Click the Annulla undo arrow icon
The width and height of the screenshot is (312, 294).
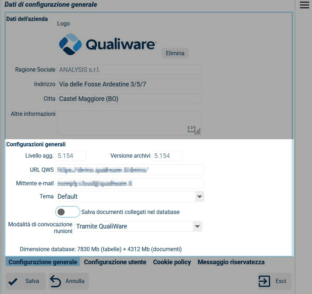coord(55,281)
